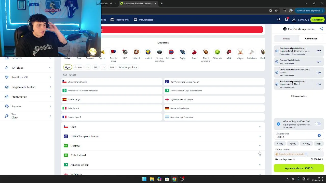Select the Balonmano sport icon
The image size is (326, 183).
coord(171,52)
